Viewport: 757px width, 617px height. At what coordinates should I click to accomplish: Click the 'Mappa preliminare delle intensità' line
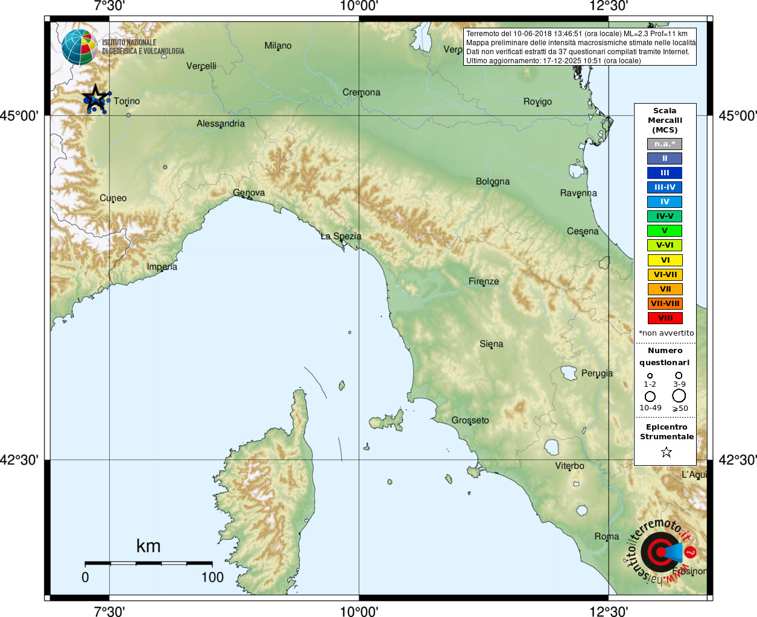pyautogui.click(x=581, y=43)
